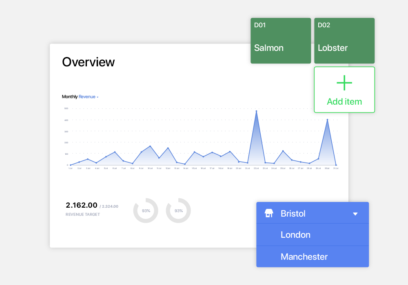Open the D02 Lobster item card
This screenshot has width=408, height=285.
pos(344,41)
